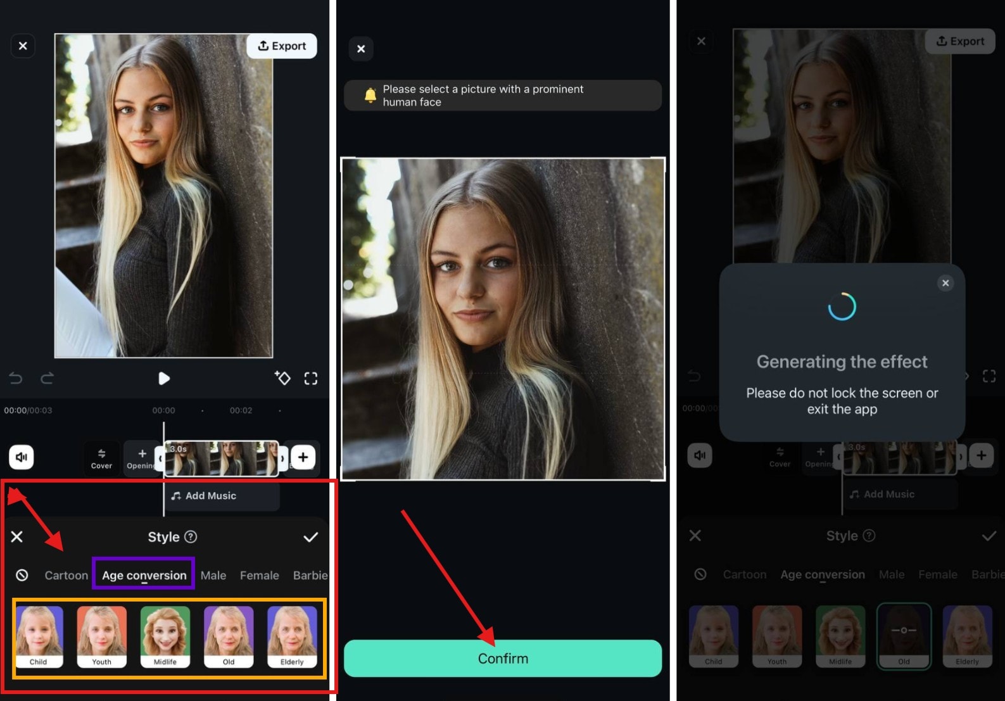
Task: Add a keyframe with the diamond icon
Action: pyautogui.click(x=282, y=378)
